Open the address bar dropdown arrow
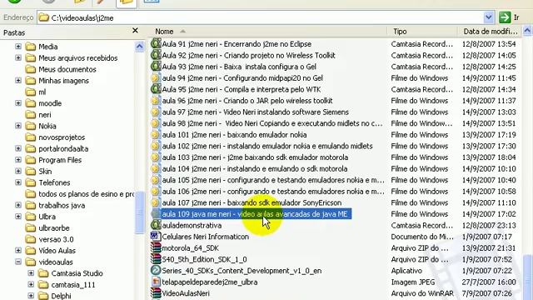Viewport: 533px width, 300px height. click(x=489, y=17)
